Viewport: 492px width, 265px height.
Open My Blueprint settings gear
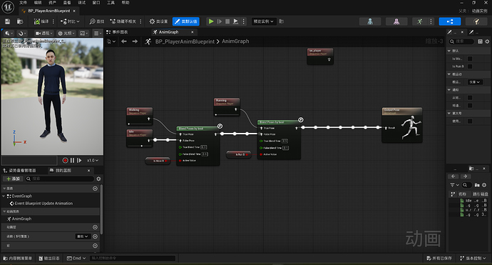98,179
